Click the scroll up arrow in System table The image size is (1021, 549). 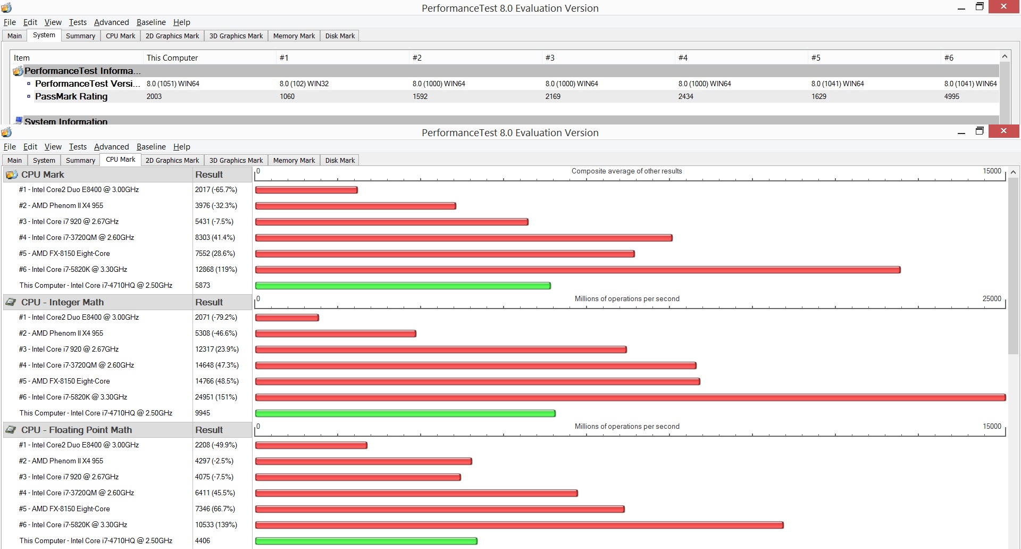point(1005,56)
